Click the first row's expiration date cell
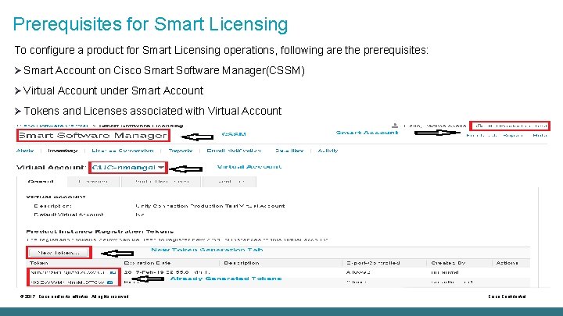The height and width of the screenshot is (316, 563). pyautogui.click(x=167, y=272)
